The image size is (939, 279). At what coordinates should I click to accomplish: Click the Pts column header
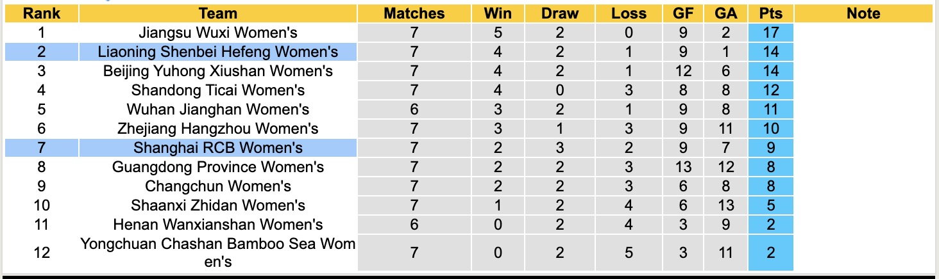click(770, 13)
